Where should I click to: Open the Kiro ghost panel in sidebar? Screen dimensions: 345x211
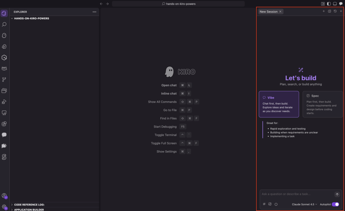(4, 35)
